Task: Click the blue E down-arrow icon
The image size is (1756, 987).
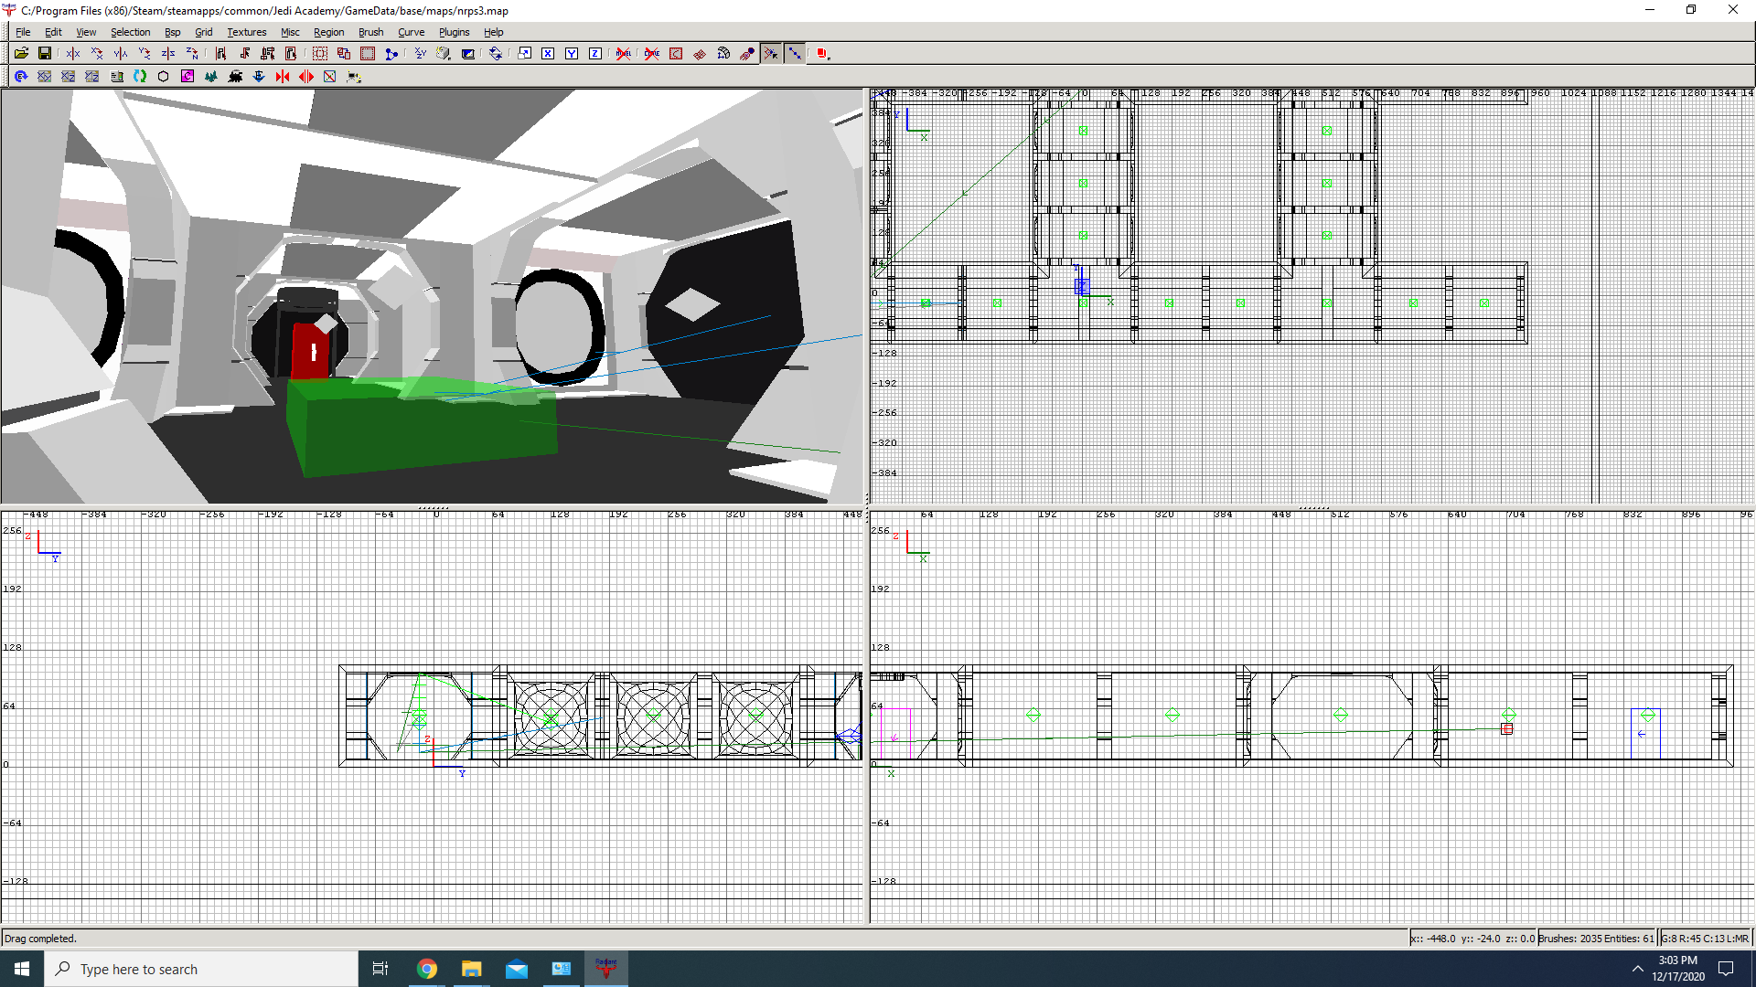Action: tap(259, 77)
